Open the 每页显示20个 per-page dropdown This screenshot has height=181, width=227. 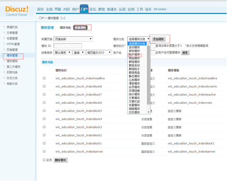pos(99,53)
